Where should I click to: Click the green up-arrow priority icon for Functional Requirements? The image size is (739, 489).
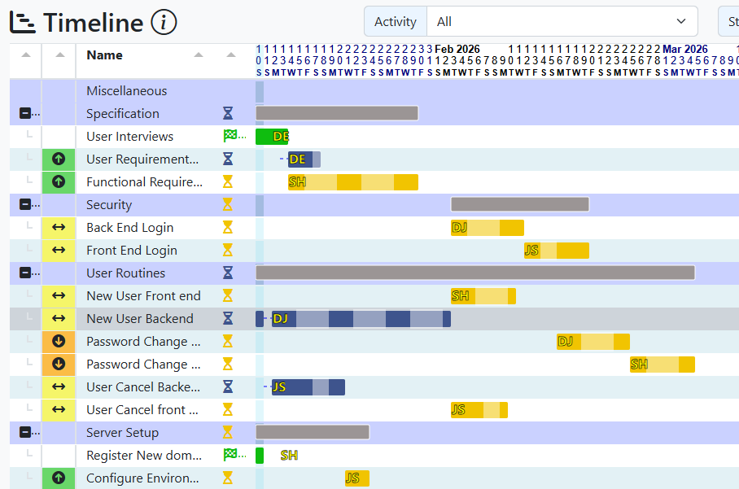point(59,182)
